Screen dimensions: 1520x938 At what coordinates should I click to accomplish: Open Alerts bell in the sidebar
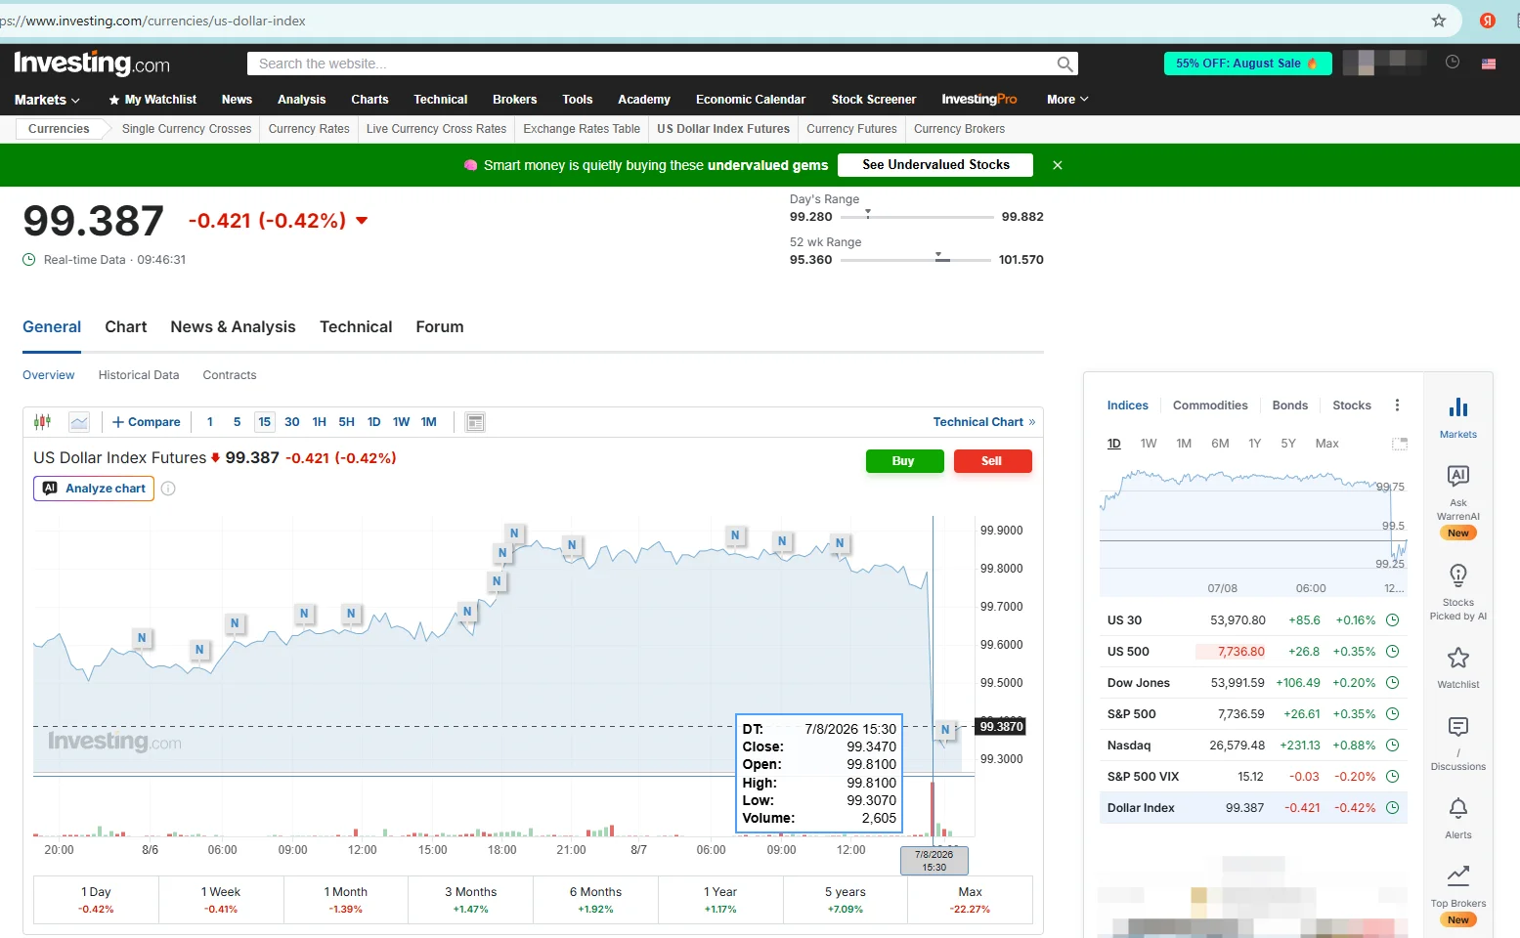coord(1458,818)
